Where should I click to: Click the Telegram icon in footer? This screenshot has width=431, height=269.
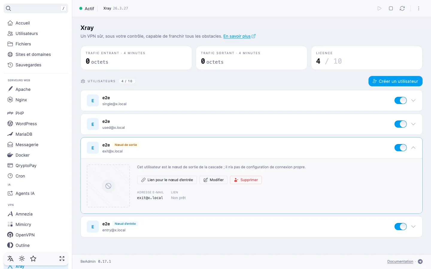pos(420,262)
